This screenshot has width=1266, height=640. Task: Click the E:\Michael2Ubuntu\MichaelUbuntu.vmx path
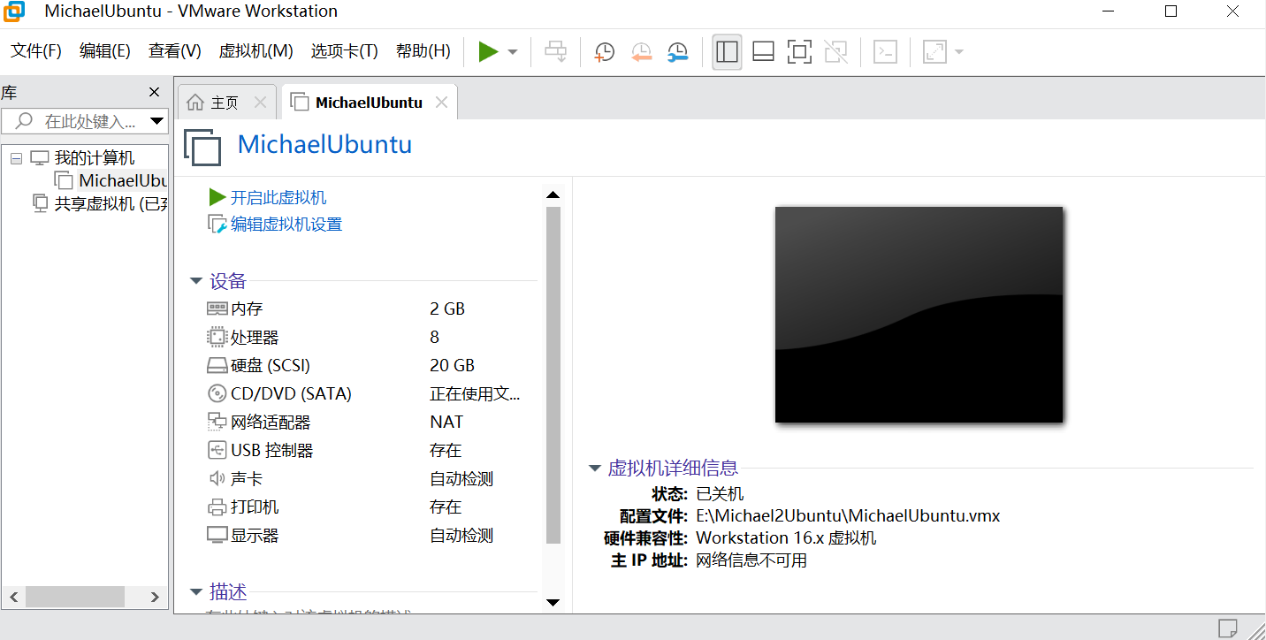click(848, 515)
